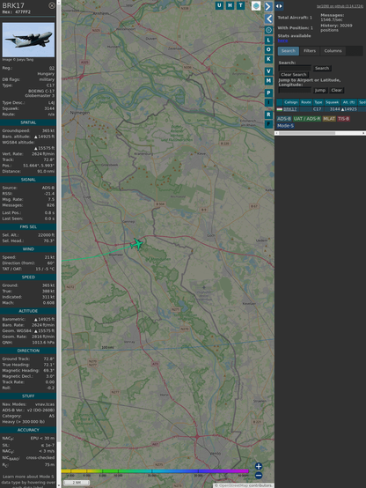
Task: Switch to the Columns tab
Action: coord(333,51)
